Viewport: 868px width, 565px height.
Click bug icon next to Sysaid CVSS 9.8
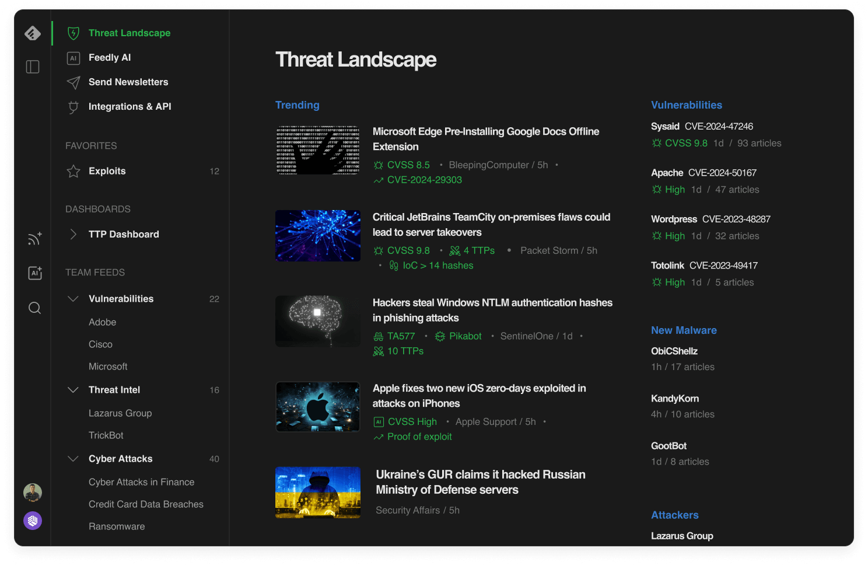pos(657,143)
